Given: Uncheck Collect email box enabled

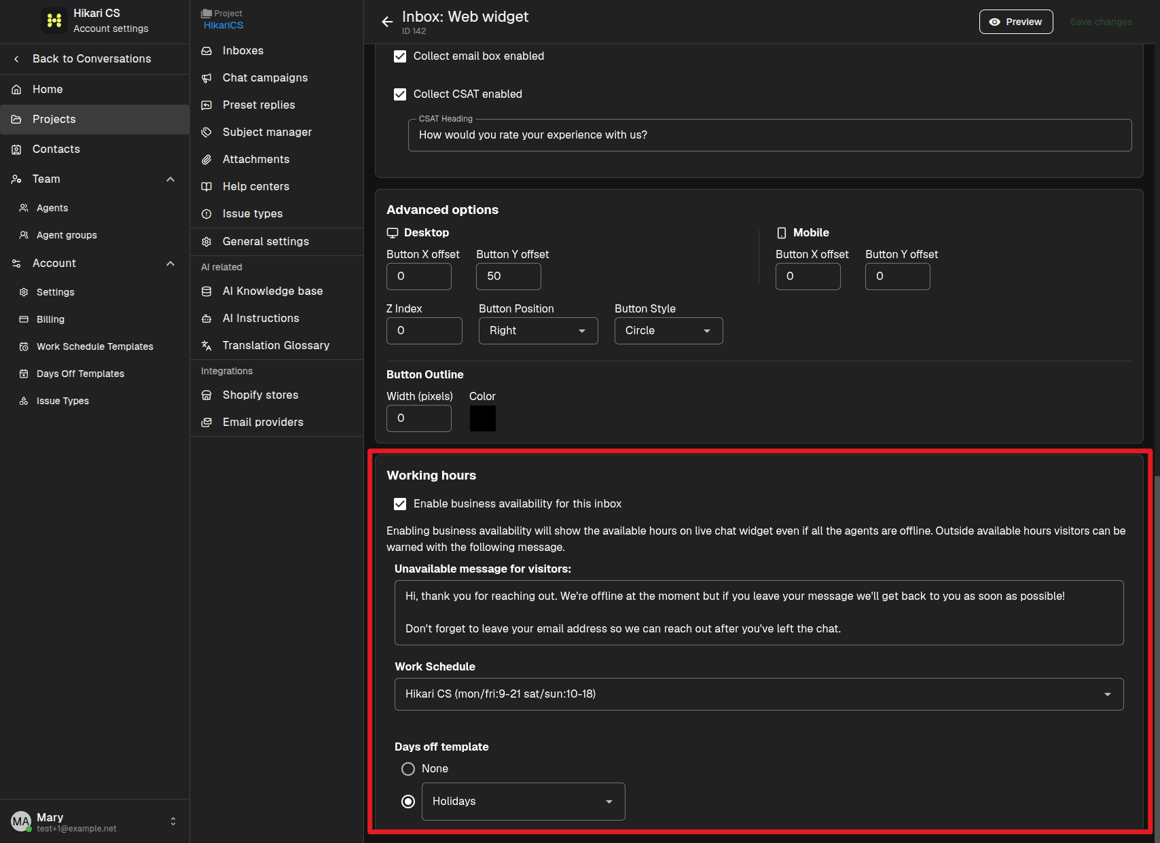Looking at the screenshot, I should (x=400, y=56).
